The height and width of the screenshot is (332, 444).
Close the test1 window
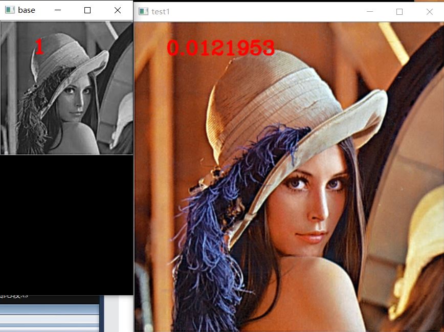coord(430,12)
